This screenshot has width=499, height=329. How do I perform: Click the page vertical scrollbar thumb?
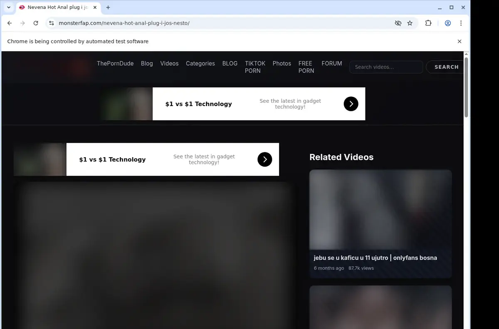pyautogui.click(x=466, y=87)
